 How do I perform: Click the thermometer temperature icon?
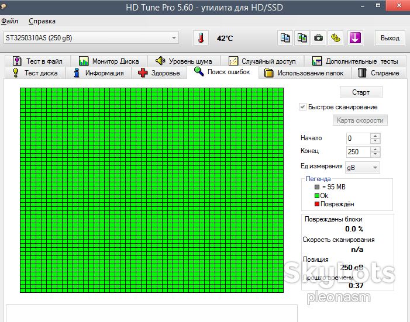tap(201, 38)
